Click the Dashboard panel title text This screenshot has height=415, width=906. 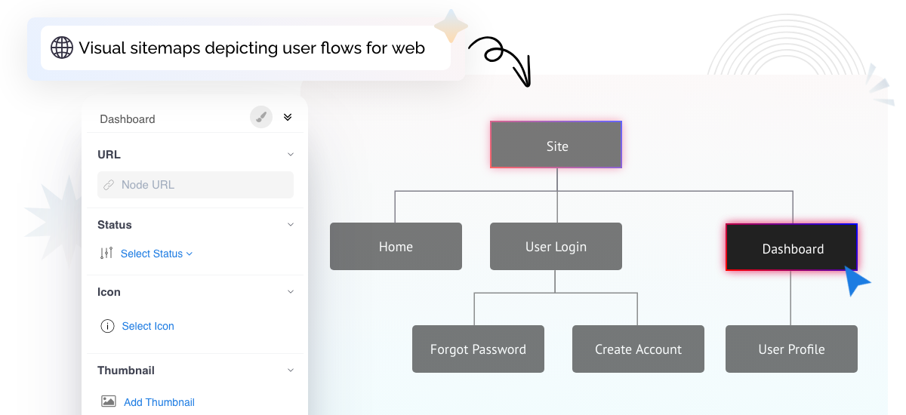(x=128, y=119)
